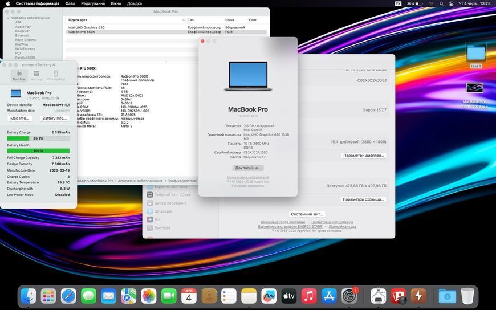Select Bluetooth in System Information sidebar

23,31
